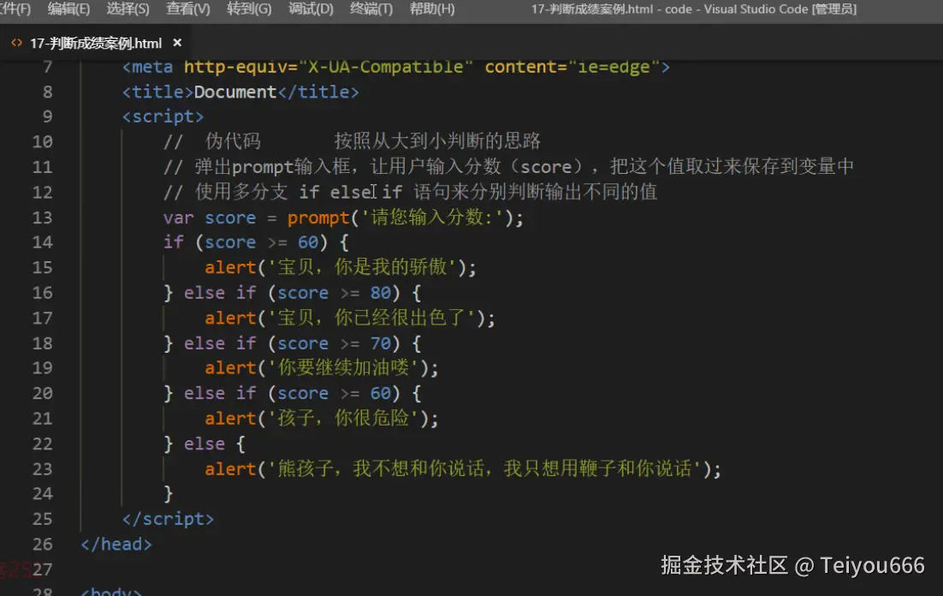The height and width of the screenshot is (596, 943).
Task: Open the 帮助(H) menu
Action: pos(432,9)
